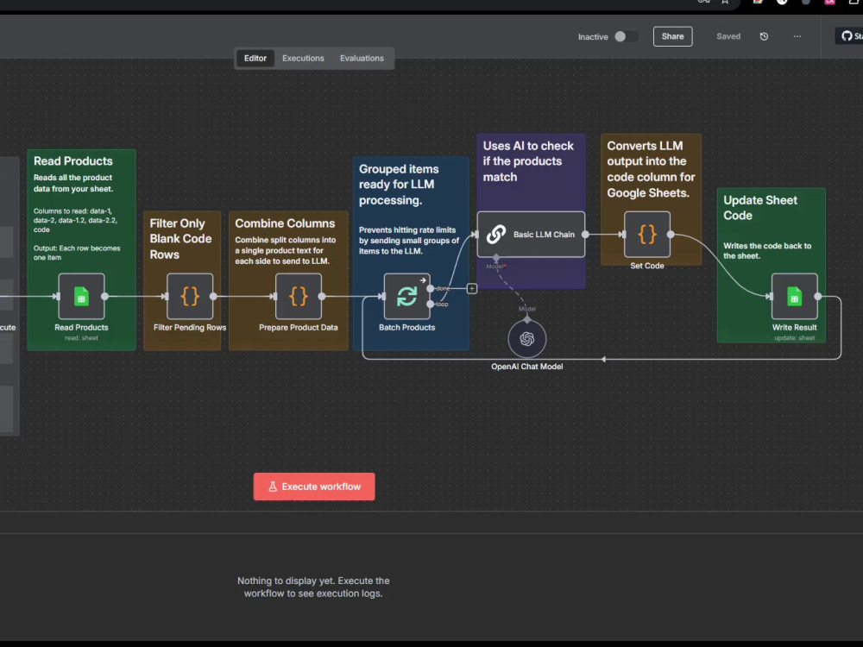
Task: Open the Write Result Google Sheets node
Action: (794, 296)
